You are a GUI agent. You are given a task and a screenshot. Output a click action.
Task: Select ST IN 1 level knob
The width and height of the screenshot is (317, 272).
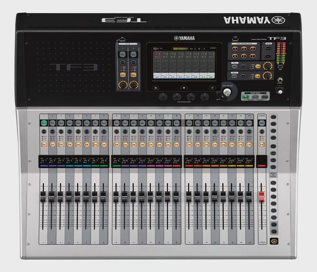click(122, 85)
